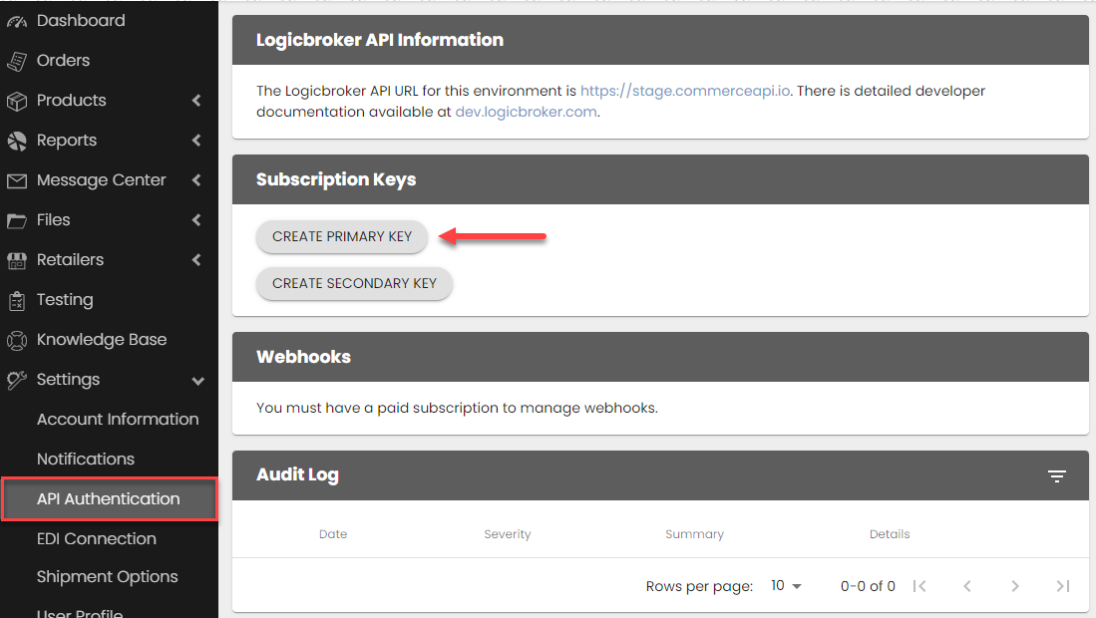
Task: Sort the audit log by Date column
Action: click(x=333, y=534)
